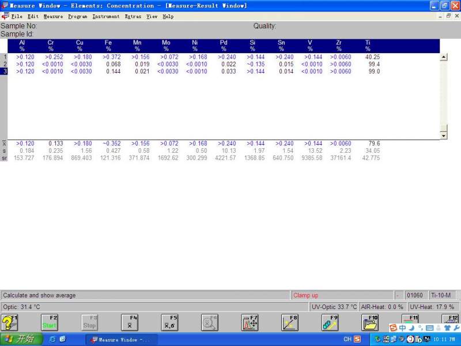This screenshot has height=346, width=461.
Task: Click the F12 function button
Action: [450, 319]
